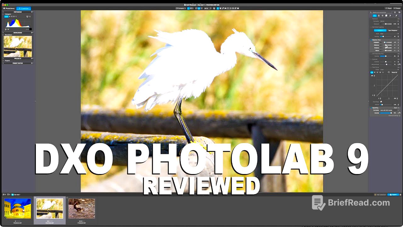Select Uniform mode in Smart Lighting
403x227 pixels.
(380, 30)
